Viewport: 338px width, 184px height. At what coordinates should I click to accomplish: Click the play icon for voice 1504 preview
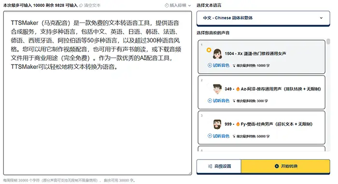[x=210, y=66]
